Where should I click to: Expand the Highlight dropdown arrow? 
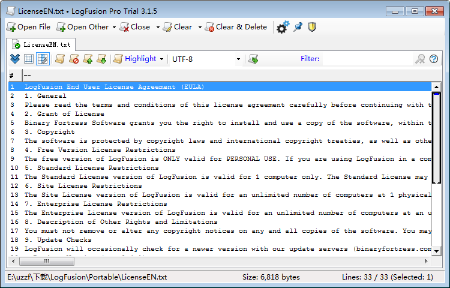point(161,59)
